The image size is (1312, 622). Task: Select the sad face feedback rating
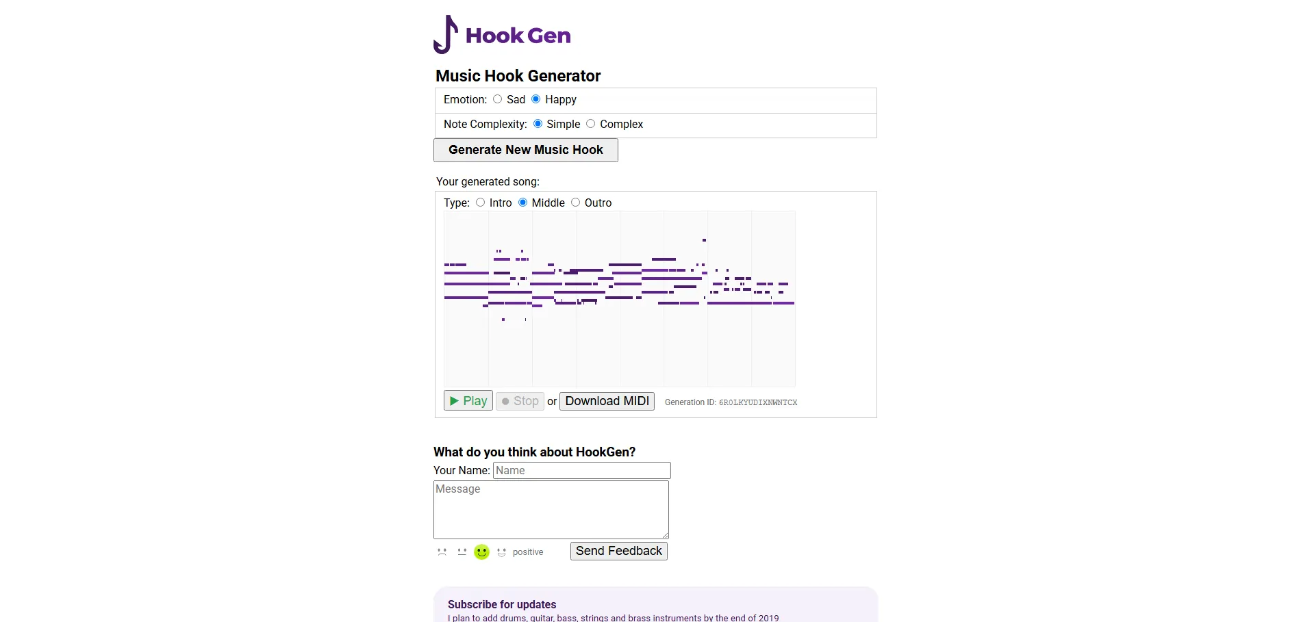442,552
